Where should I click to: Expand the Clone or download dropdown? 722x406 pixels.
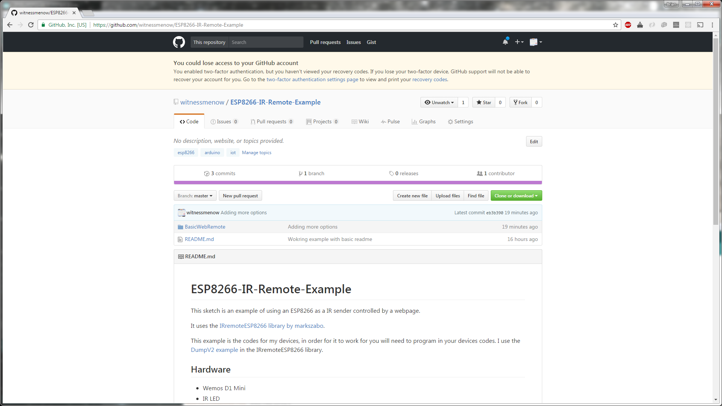click(516, 195)
